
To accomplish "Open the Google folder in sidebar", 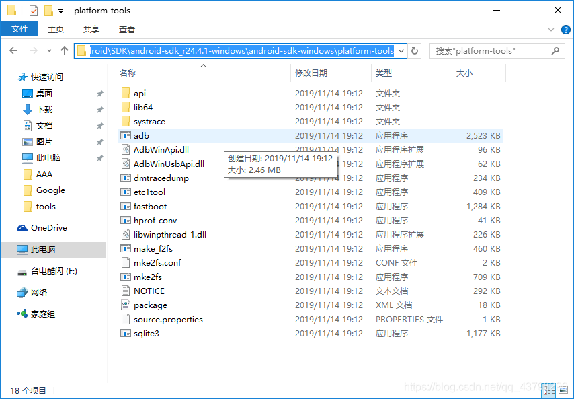I will click(x=44, y=190).
